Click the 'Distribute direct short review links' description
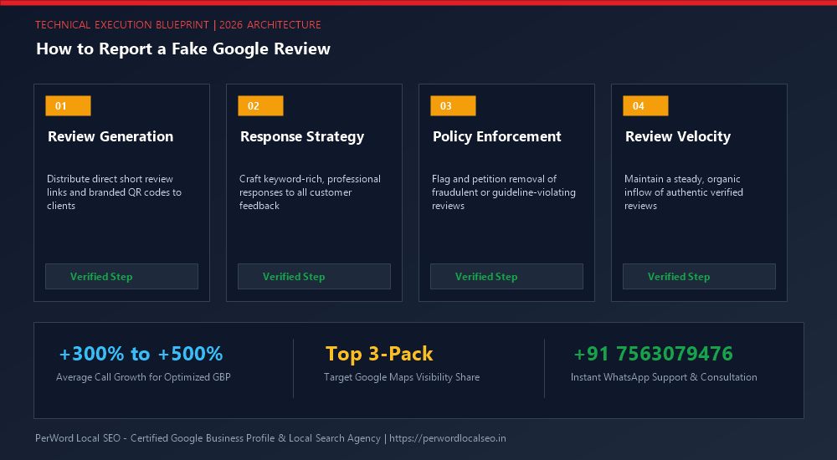This screenshot has height=460, width=837. pos(114,192)
